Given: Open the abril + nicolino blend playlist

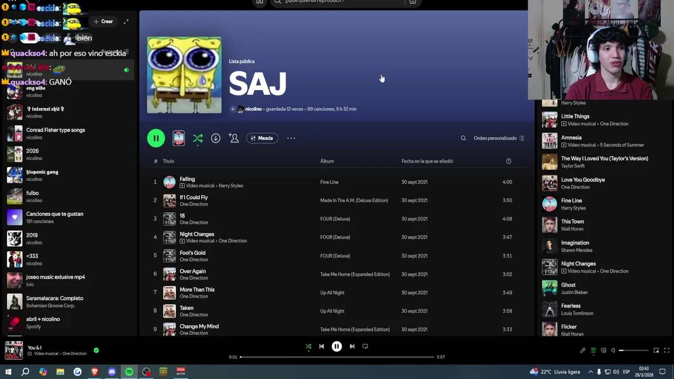Looking at the screenshot, I should coord(68,323).
